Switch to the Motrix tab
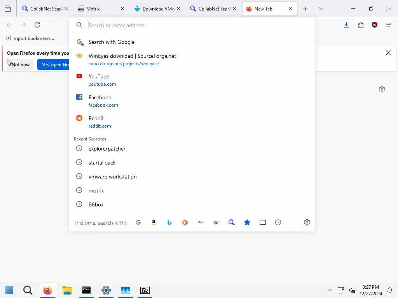 pos(101,9)
